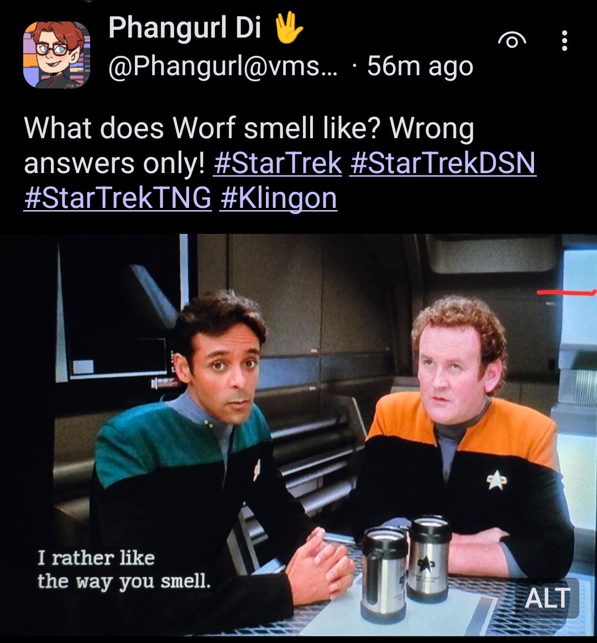Open the three-dot post options menu

pos(564,40)
